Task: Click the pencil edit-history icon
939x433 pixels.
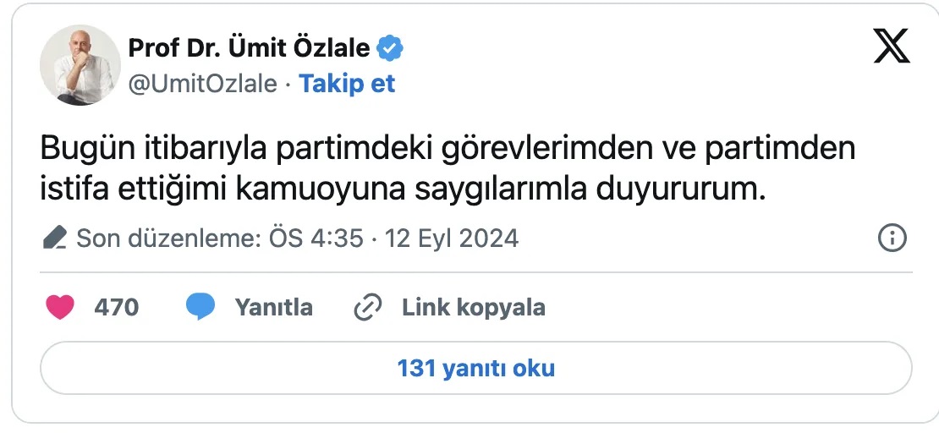Action: (x=55, y=238)
